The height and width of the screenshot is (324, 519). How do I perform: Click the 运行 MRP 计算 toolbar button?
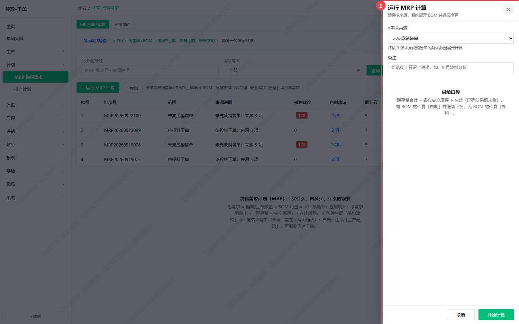(x=98, y=88)
